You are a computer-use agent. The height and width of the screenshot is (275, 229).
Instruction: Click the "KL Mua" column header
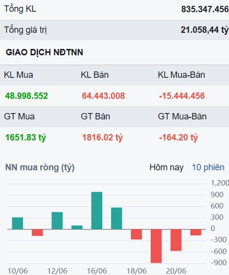pos(19,75)
